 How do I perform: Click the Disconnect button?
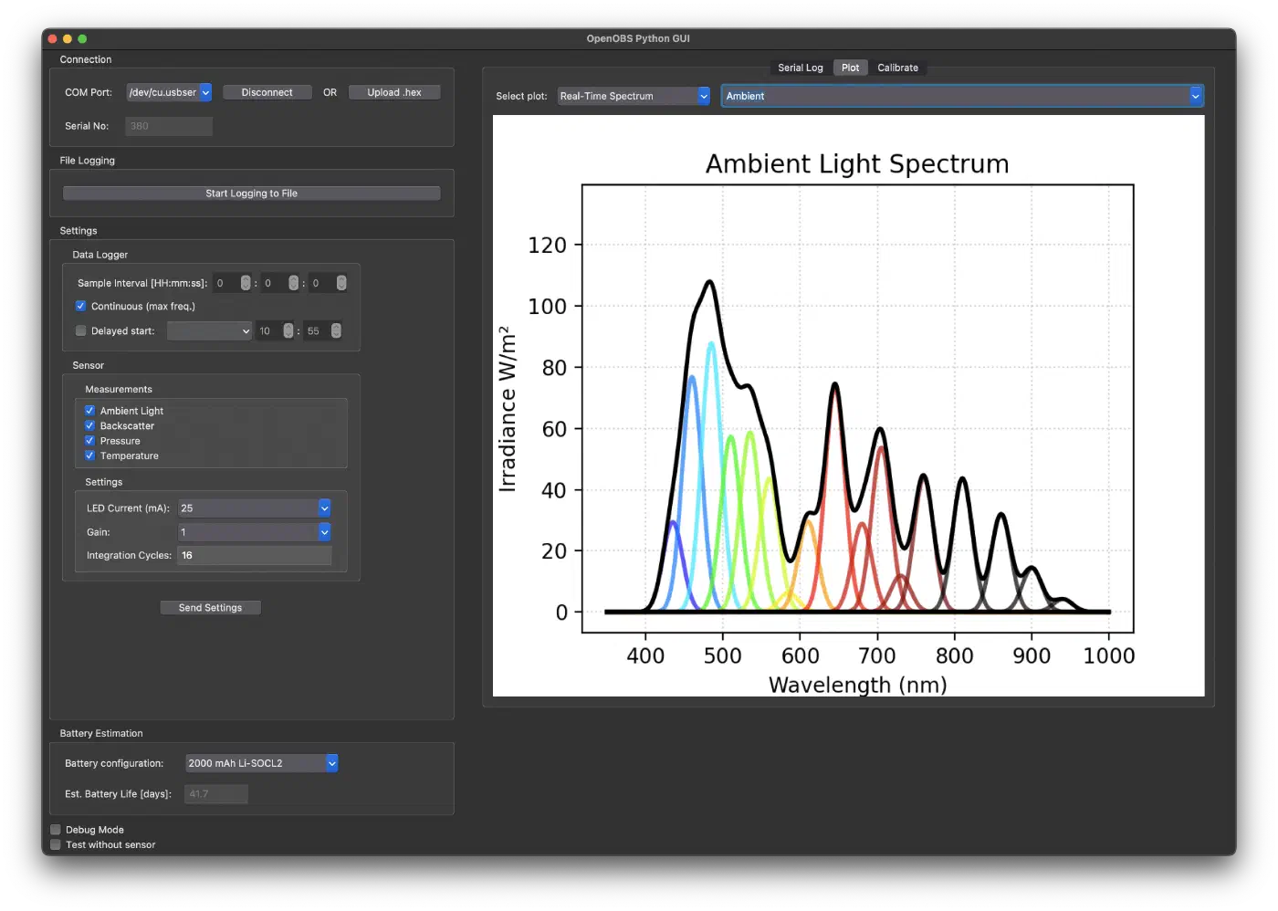coord(267,92)
